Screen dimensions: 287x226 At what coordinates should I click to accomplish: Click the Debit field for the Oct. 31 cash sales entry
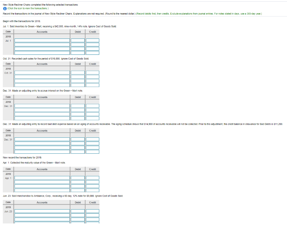pyautogui.click(x=78, y=72)
